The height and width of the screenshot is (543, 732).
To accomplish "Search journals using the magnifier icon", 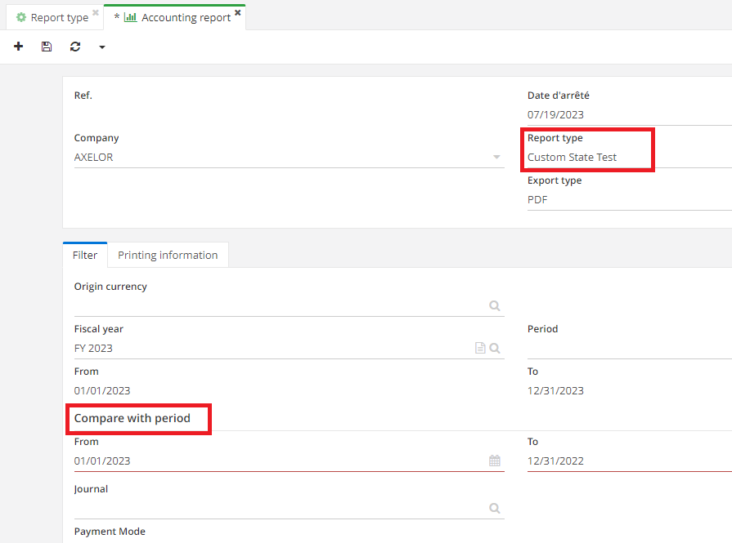I will 495,508.
